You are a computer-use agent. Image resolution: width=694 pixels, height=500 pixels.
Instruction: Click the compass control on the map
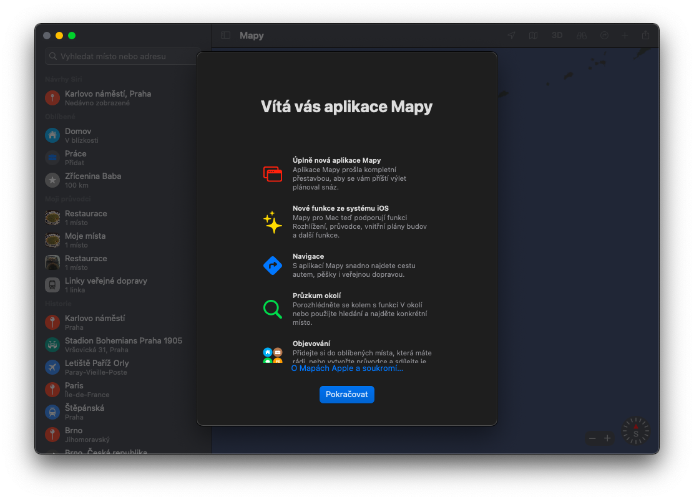[635, 431]
